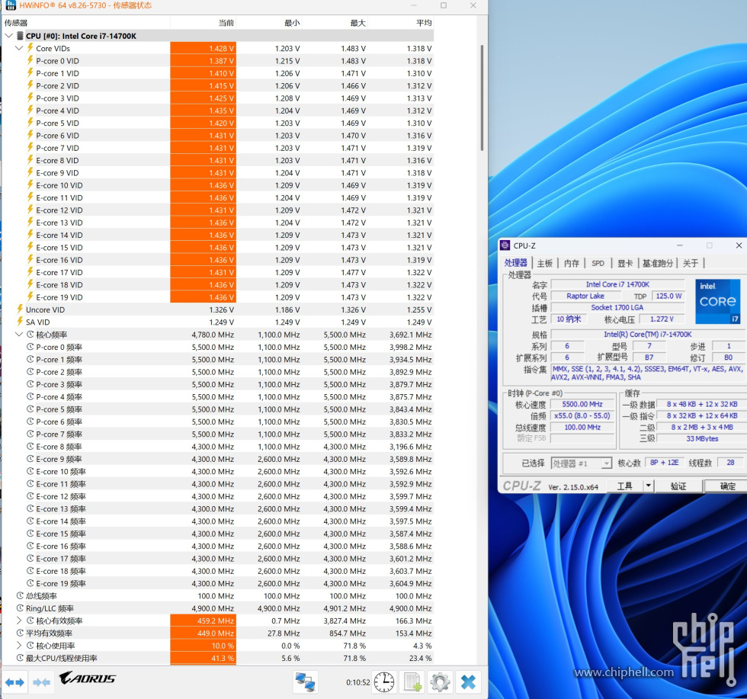Click the clock icon of 总线频率
The height and width of the screenshot is (699, 747).
(x=20, y=595)
